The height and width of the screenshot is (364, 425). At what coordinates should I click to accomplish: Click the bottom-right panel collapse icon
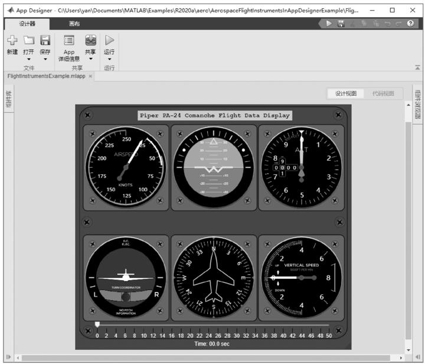(418, 357)
